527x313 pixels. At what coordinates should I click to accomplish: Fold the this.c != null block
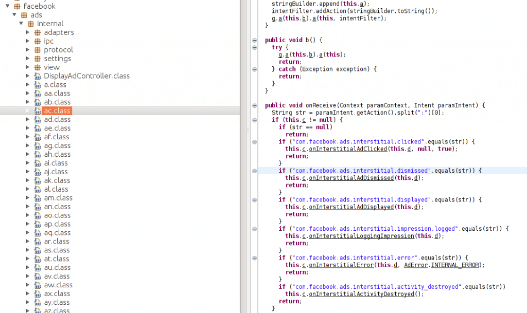tap(254, 120)
